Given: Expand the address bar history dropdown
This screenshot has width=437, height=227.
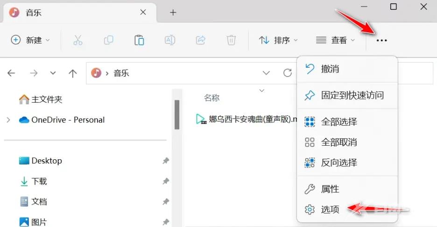Looking at the screenshot, I should [266, 73].
